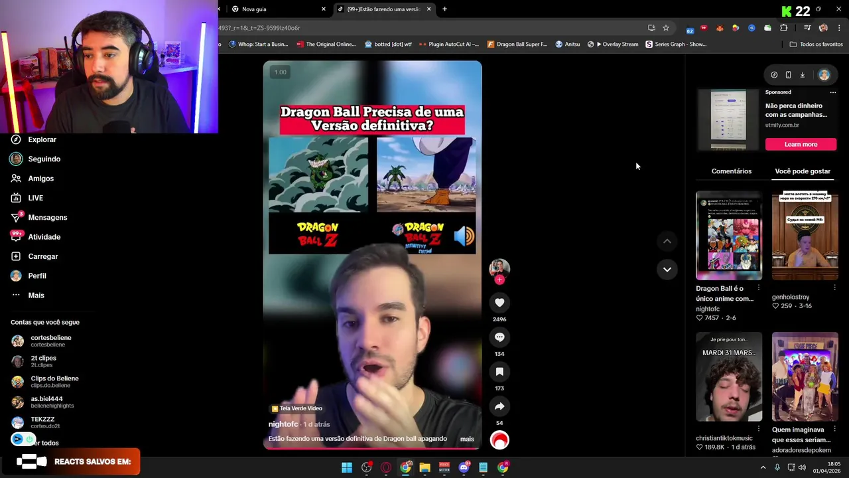The height and width of the screenshot is (478, 849).
Task: Open the nightofc username on video
Action: (283, 424)
